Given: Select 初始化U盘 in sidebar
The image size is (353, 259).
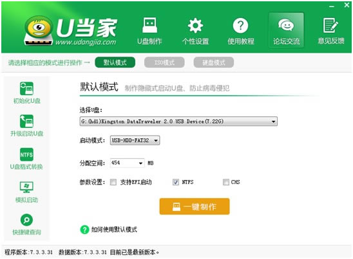Looking at the screenshot, I should click(x=27, y=93).
